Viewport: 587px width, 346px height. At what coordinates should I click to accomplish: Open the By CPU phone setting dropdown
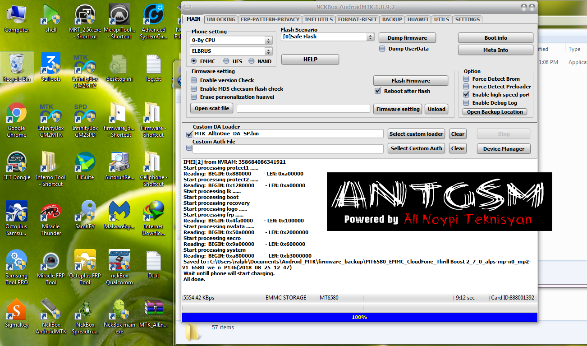pos(231,40)
